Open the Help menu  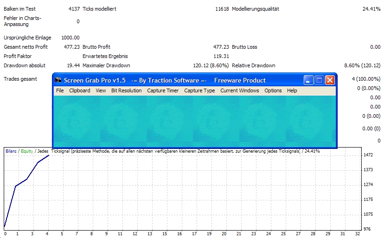pyautogui.click(x=292, y=90)
